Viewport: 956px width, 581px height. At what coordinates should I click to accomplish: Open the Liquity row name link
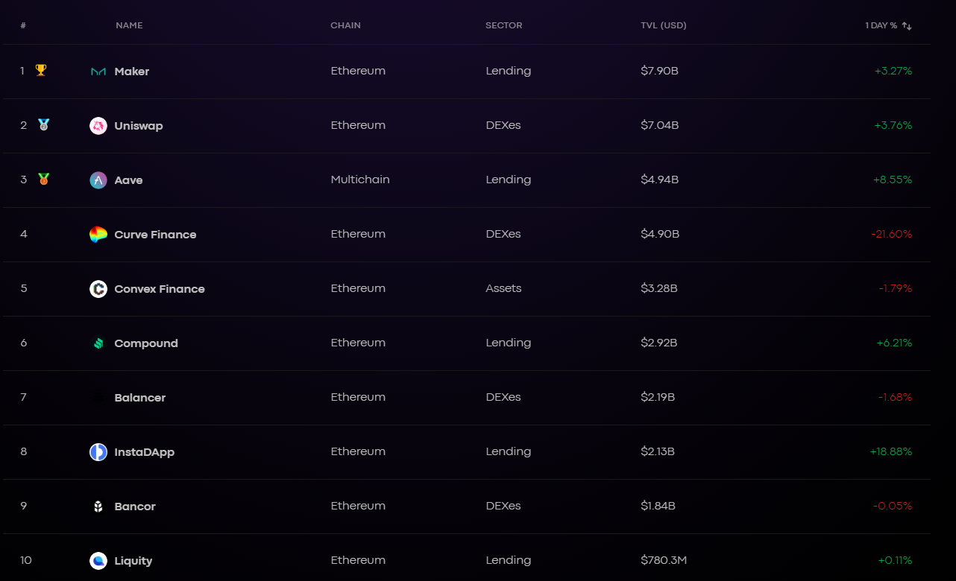(x=133, y=561)
